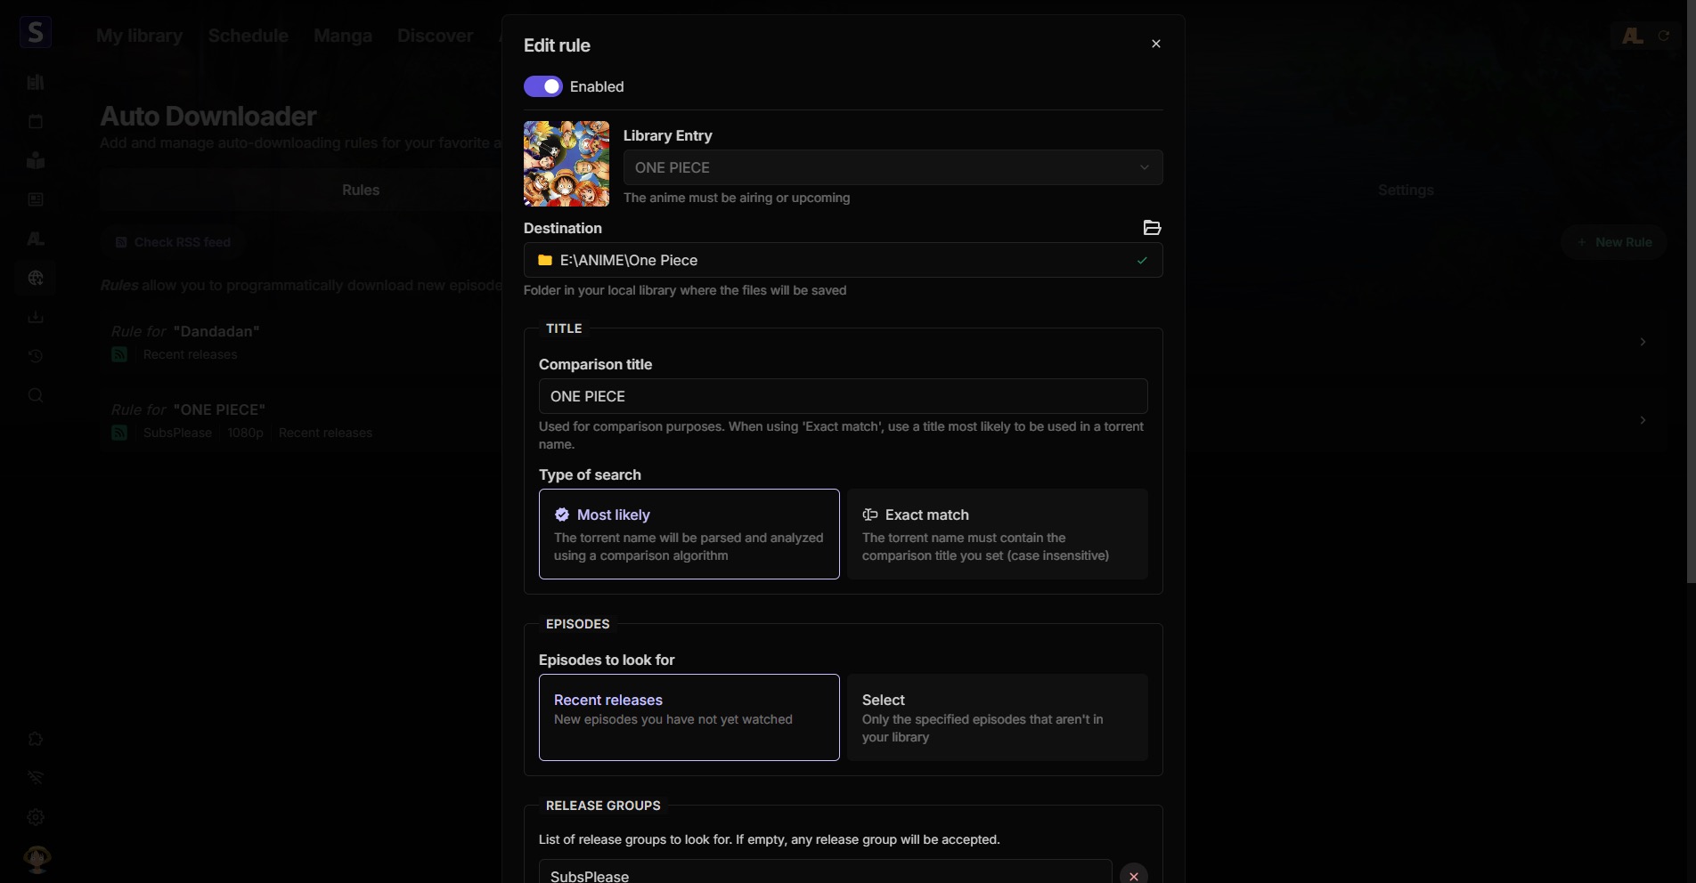Click Check RSS feed button
The height and width of the screenshot is (883, 1696).
click(174, 242)
